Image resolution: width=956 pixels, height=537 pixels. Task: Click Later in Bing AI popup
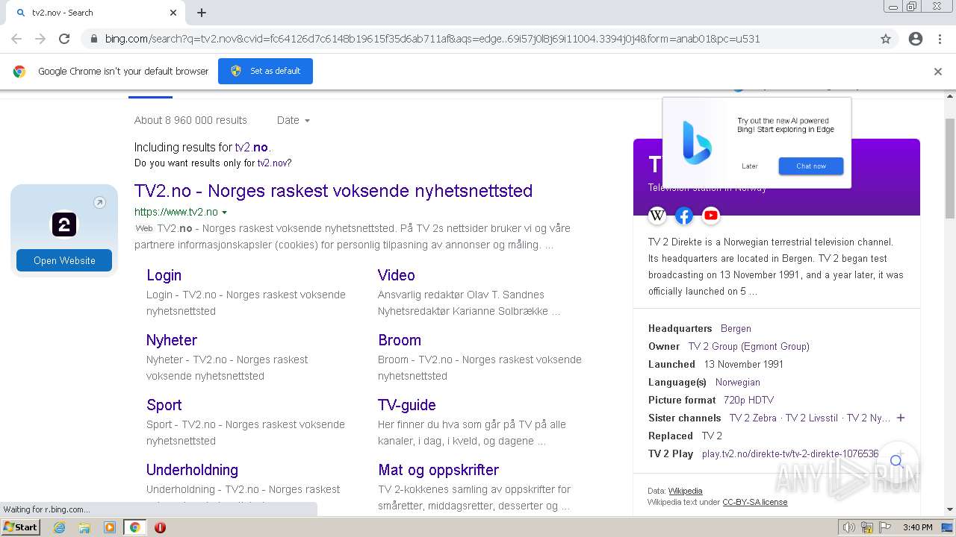pyautogui.click(x=750, y=166)
